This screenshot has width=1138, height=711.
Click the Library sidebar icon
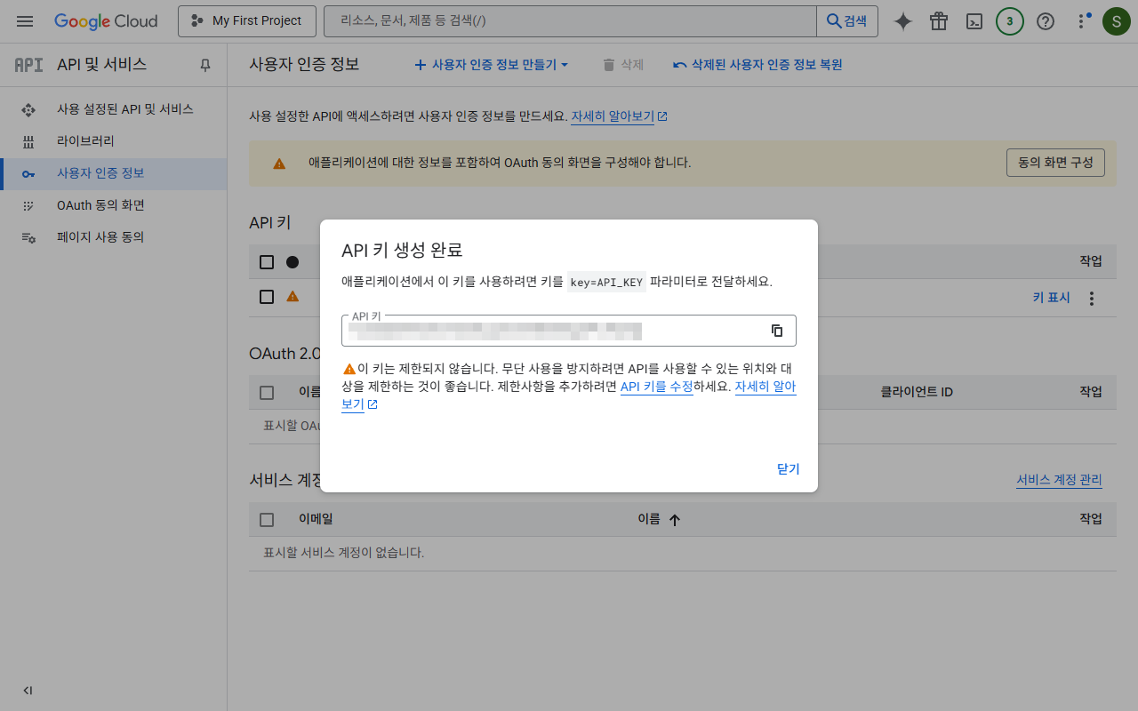tap(28, 141)
